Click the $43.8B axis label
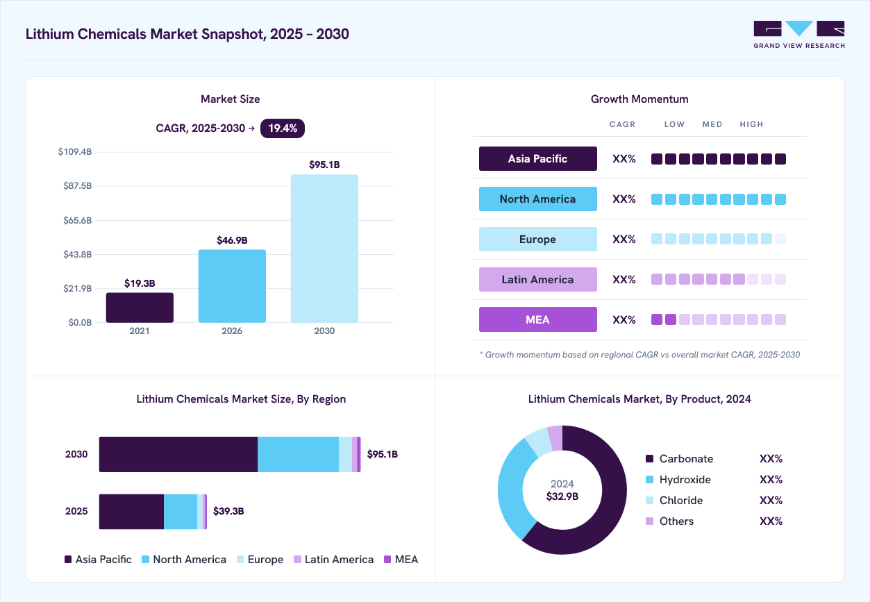870x602 pixels. (x=78, y=254)
